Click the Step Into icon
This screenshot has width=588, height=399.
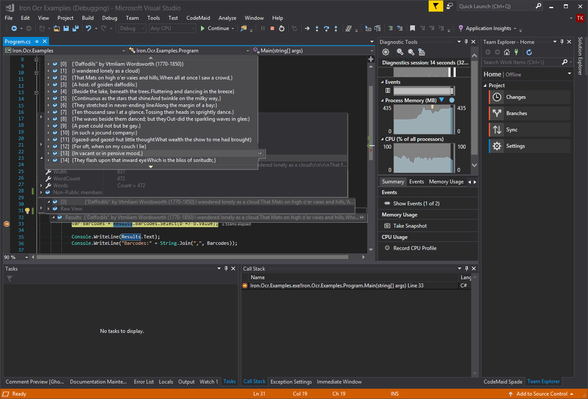317,28
